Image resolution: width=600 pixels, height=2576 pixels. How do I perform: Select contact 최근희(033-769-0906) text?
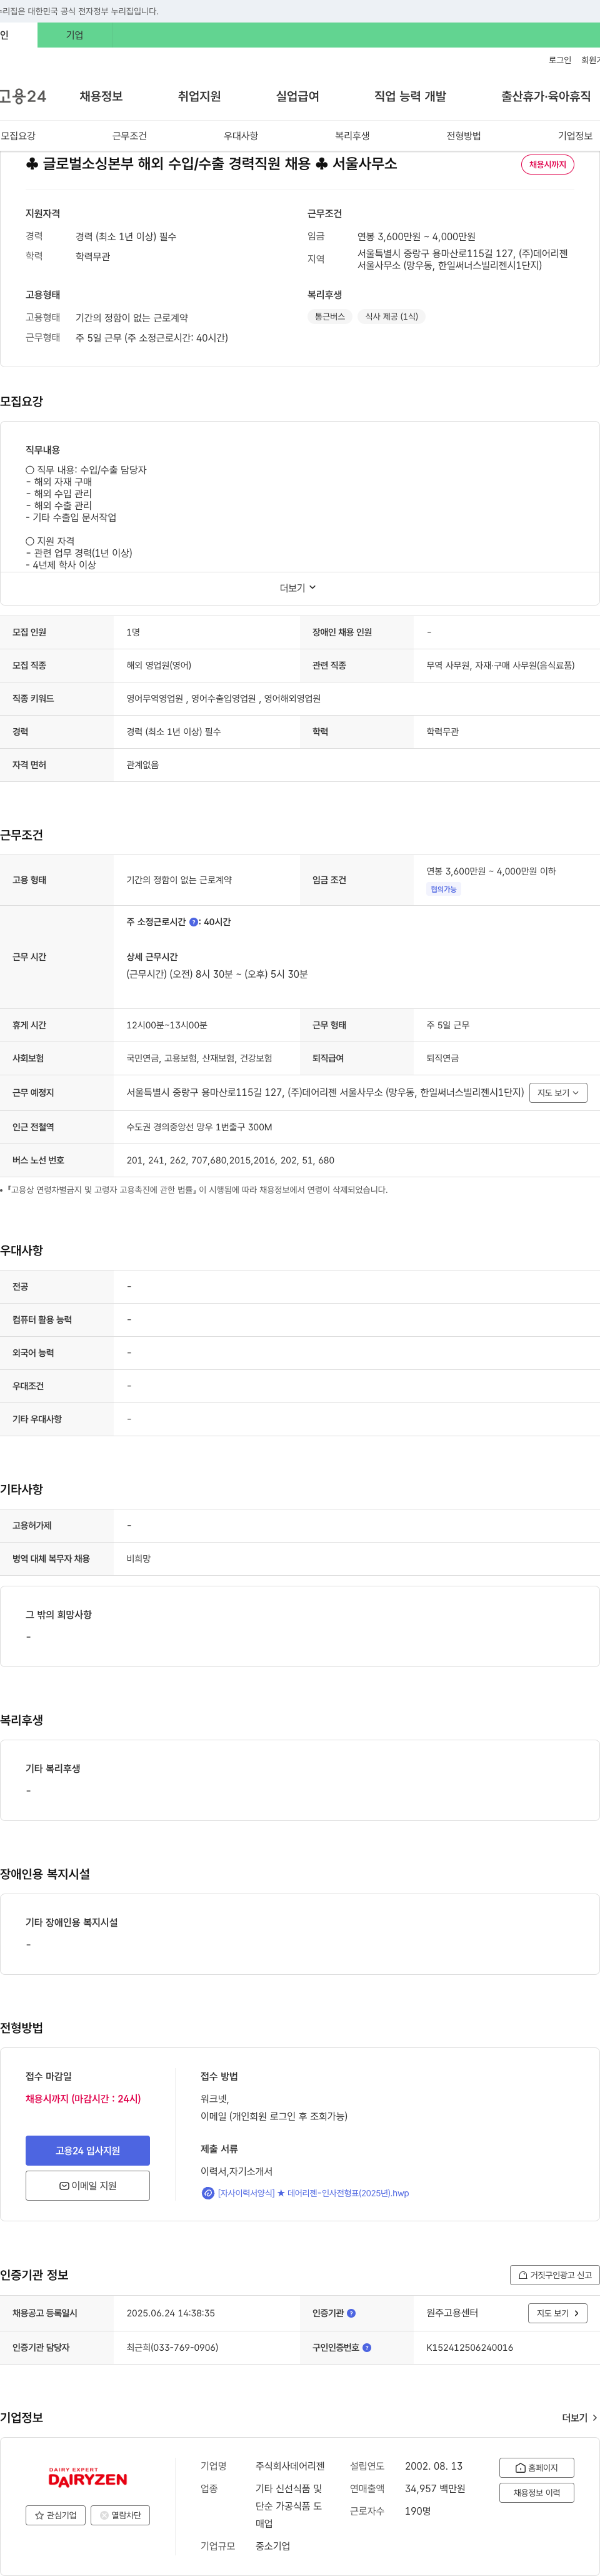click(x=172, y=2347)
